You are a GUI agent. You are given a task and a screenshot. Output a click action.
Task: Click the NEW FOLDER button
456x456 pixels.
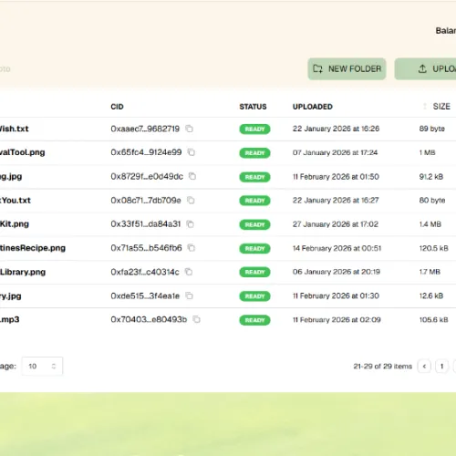pyautogui.click(x=347, y=69)
